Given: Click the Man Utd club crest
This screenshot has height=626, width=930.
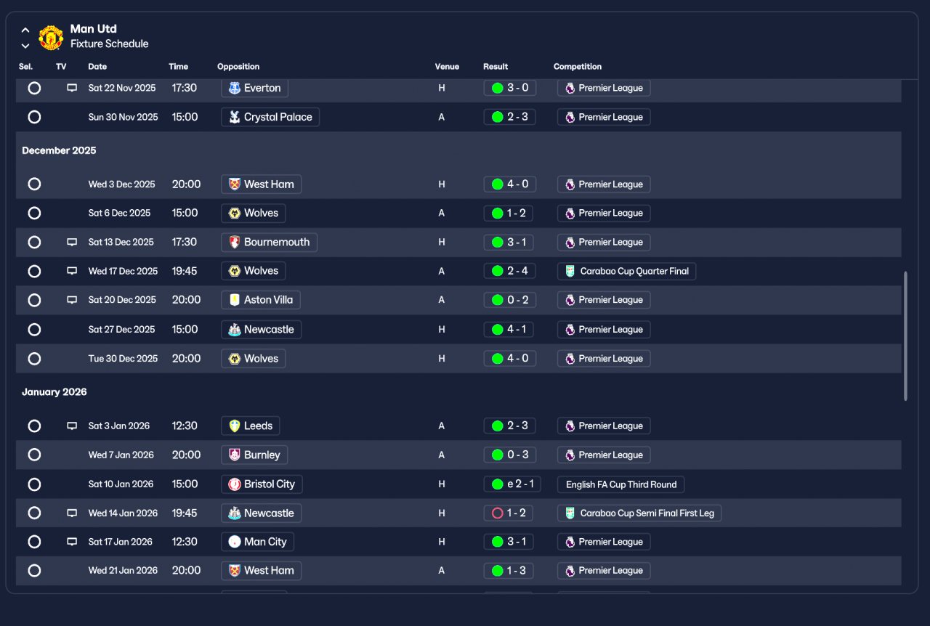Looking at the screenshot, I should pos(51,37).
